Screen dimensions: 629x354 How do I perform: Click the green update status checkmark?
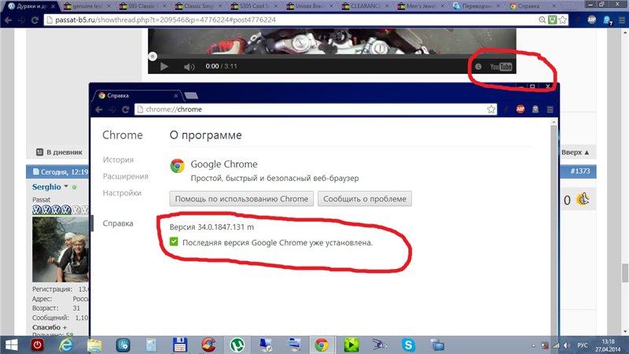[175, 242]
